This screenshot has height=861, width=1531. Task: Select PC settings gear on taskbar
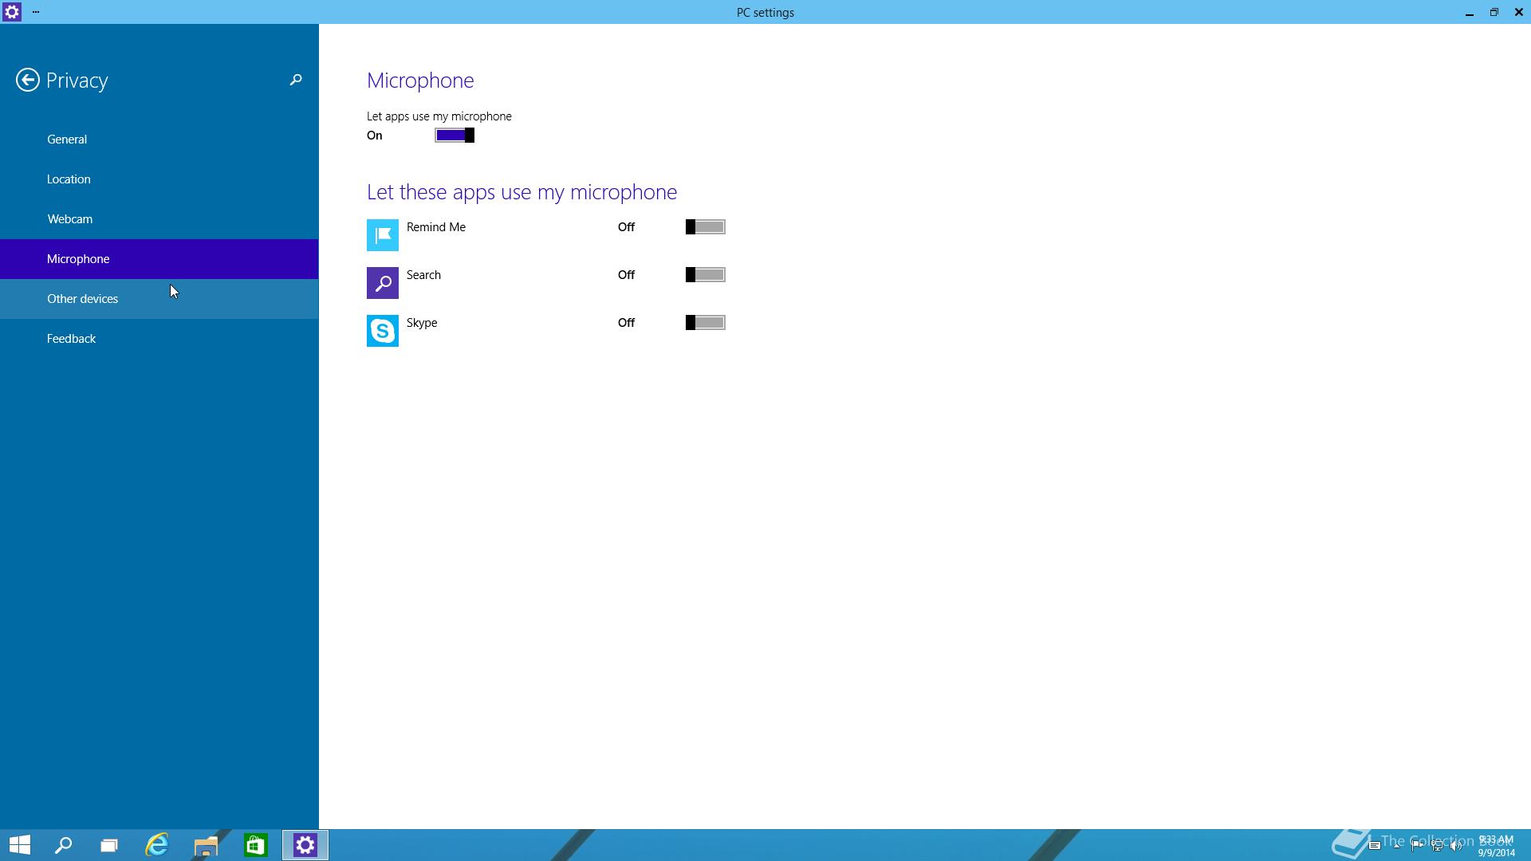click(305, 845)
